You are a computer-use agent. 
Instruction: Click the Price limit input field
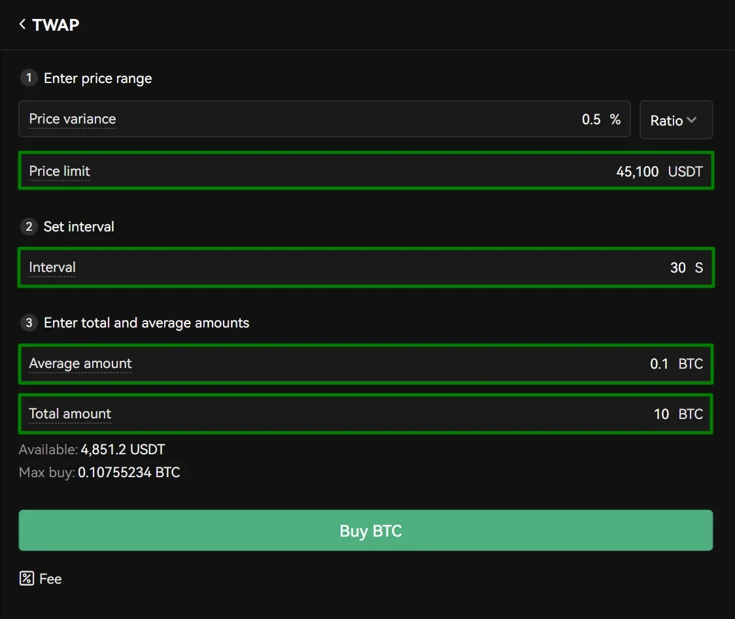366,171
